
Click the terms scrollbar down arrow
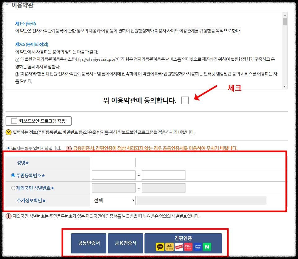pos(285,86)
